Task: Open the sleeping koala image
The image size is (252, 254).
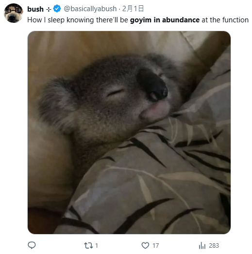Action: (x=129, y=133)
